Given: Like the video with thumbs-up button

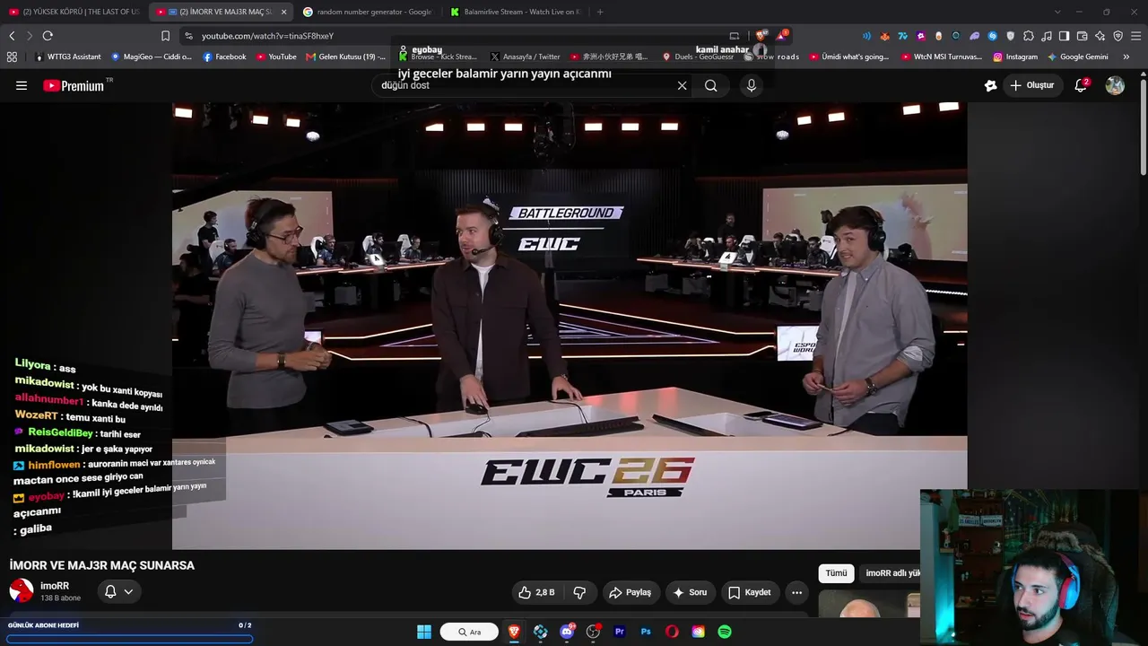Looking at the screenshot, I should [536, 592].
